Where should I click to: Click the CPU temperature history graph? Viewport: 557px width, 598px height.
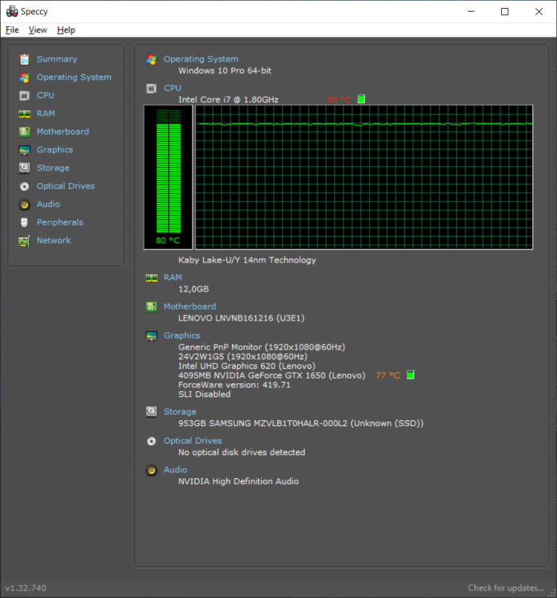point(364,177)
